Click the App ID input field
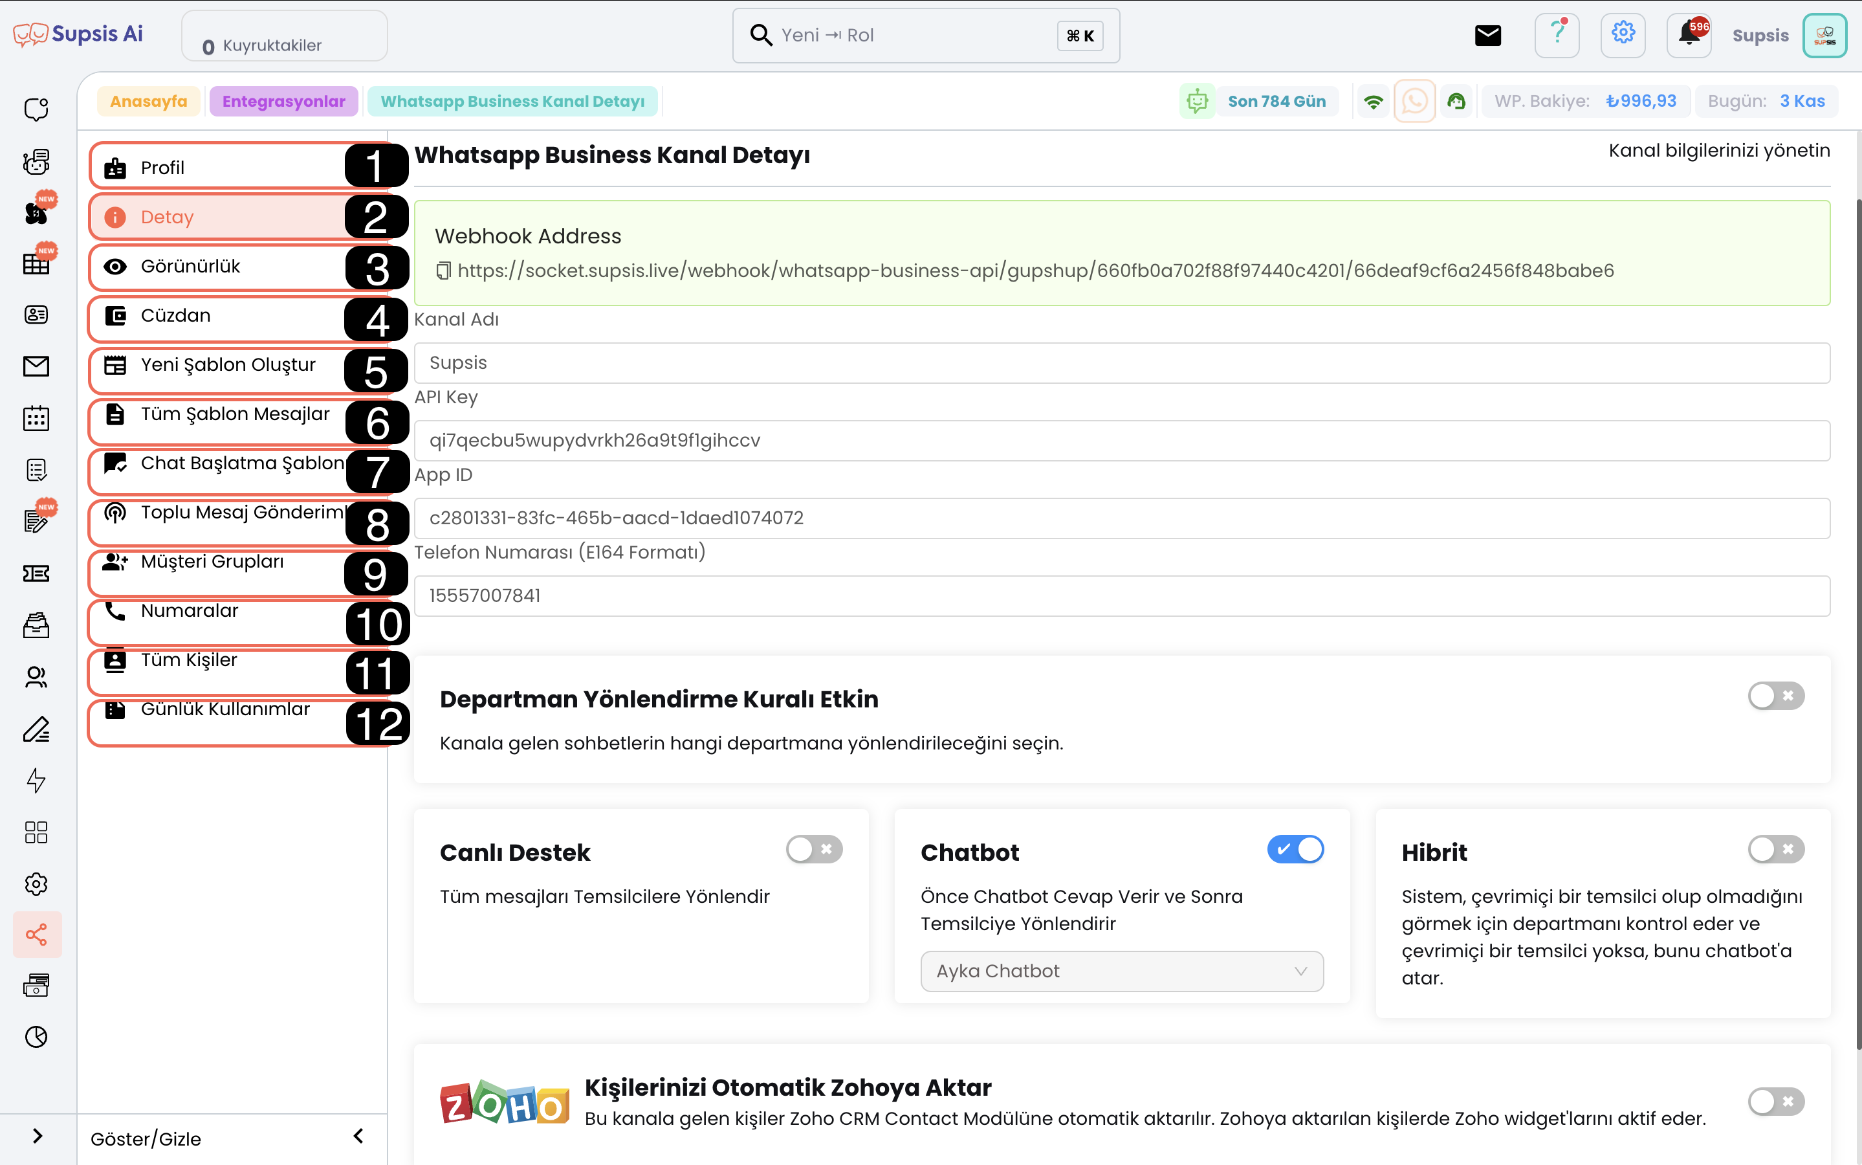This screenshot has height=1165, width=1862. 1122,518
